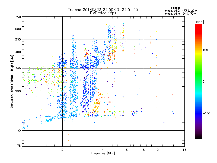Click the '1' frequency axis tick label
217x163 pixels.
[22, 150]
